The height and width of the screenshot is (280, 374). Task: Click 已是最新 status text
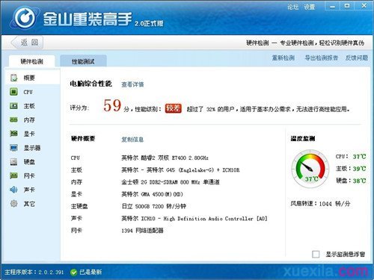tap(91, 272)
